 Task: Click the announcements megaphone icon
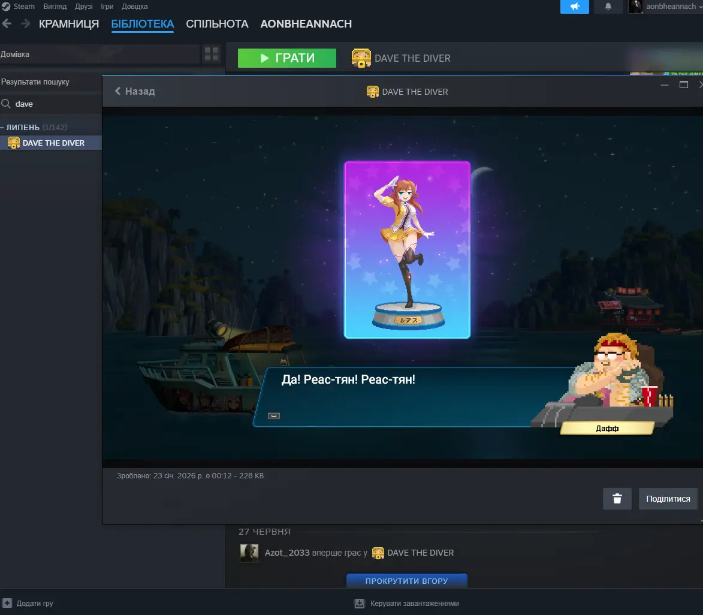pyautogui.click(x=574, y=7)
